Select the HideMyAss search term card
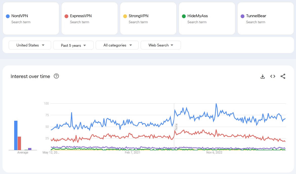The image size is (296, 174). (x=207, y=18)
